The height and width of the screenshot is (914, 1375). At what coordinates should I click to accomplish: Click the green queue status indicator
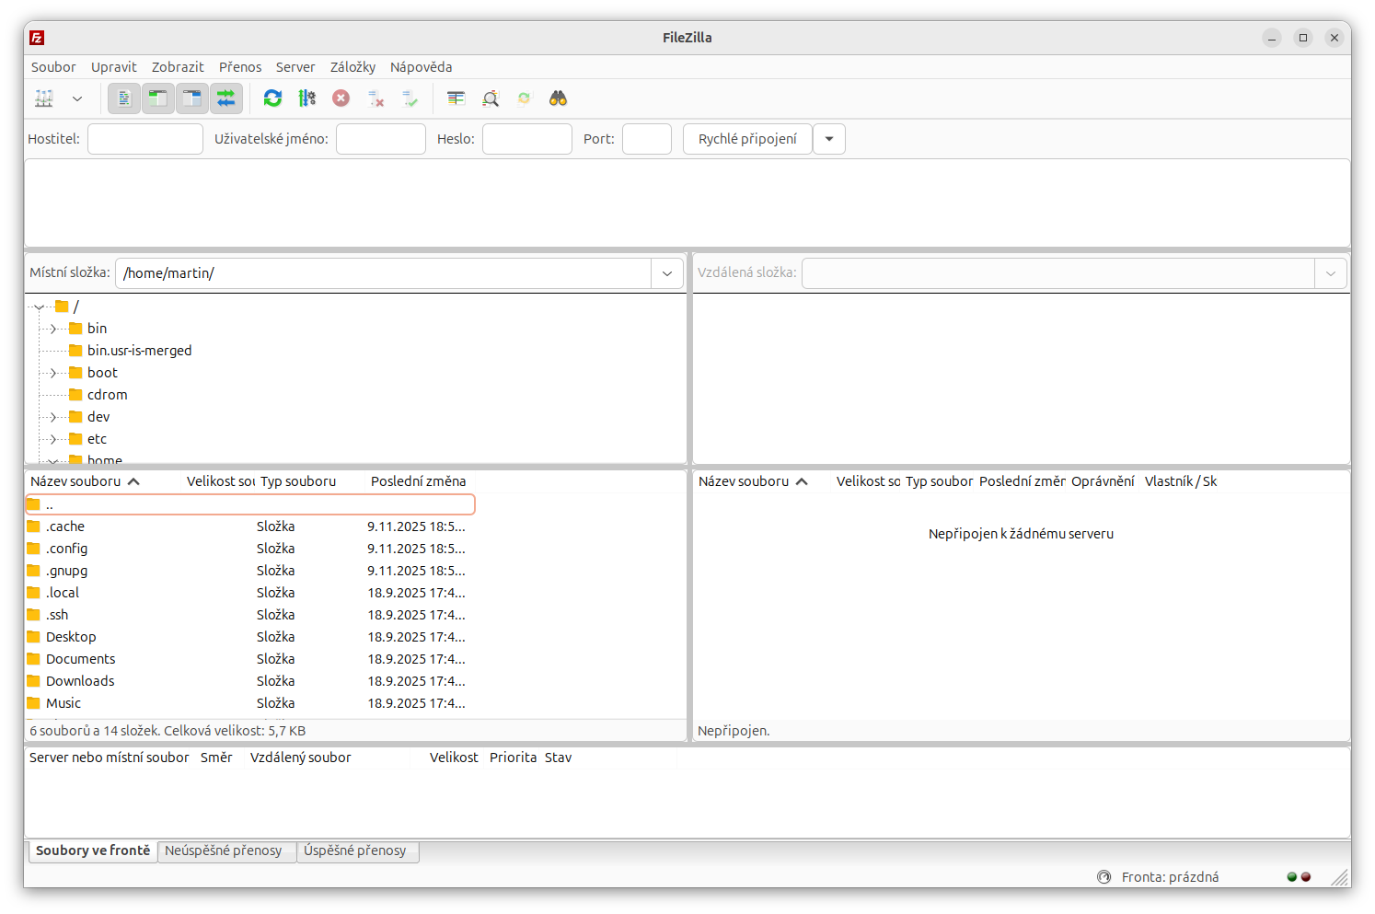click(x=1291, y=876)
